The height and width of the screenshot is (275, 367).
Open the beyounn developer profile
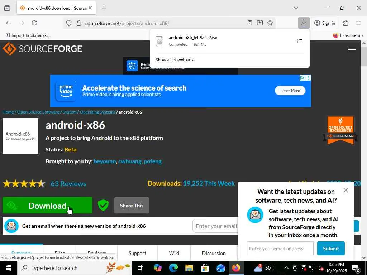tap(105, 161)
